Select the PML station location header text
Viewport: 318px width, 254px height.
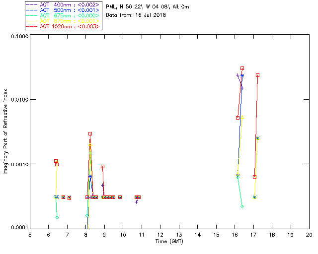tap(148, 7)
